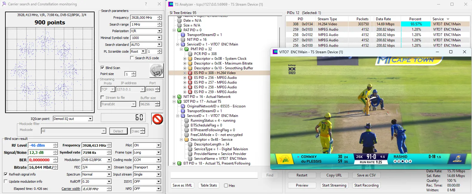Click the audio icon for ES PID 256
Viewport: 472px width, 194px height.
coord(190,78)
